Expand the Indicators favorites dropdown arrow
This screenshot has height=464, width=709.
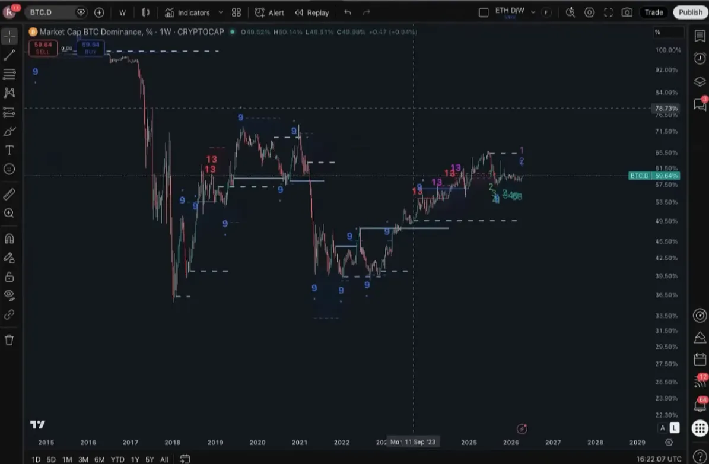221,12
